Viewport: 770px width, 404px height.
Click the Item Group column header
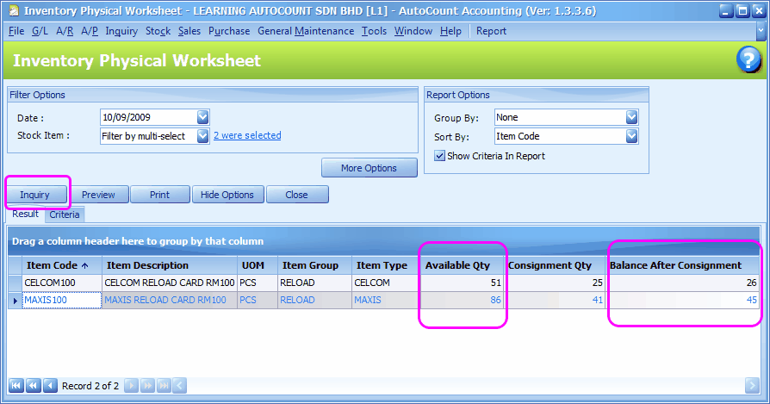point(314,265)
